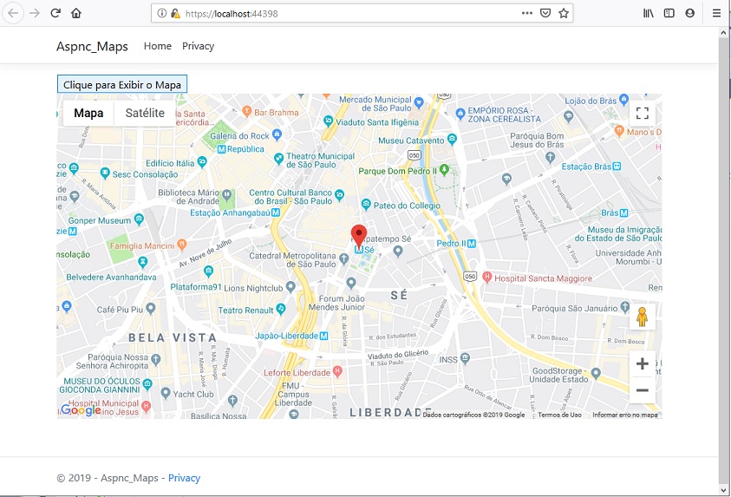Zoom in the map with plus
Viewport: 731px width, 497px height.
pos(642,363)
